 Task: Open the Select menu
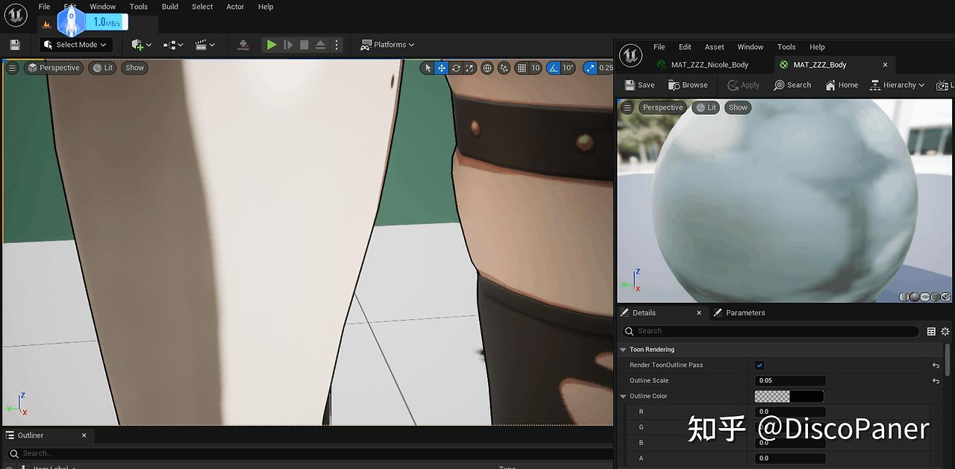202,7
